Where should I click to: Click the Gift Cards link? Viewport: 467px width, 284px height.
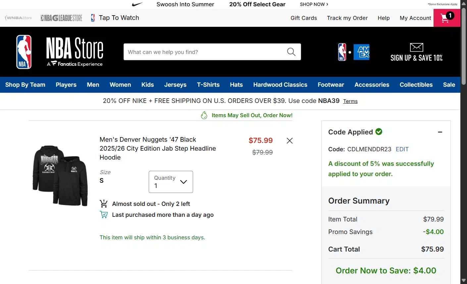pyautogui.click(x=304, y=18)
